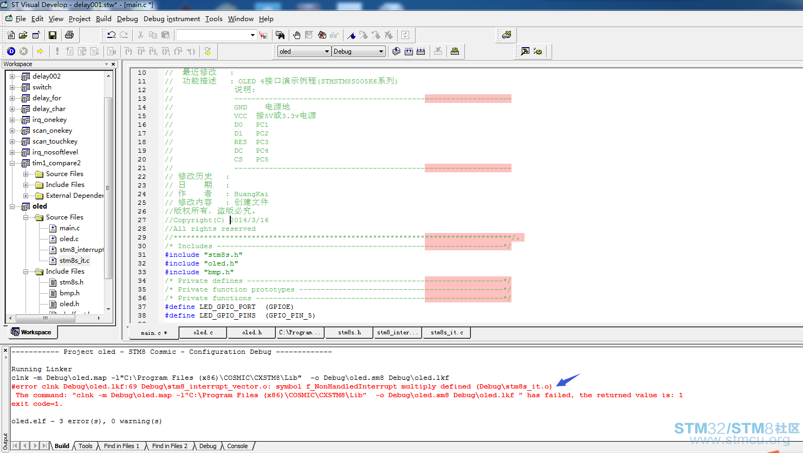Viewport: 803px width, 453px height.
Task: Open a file using the folder icon
Action: pyautogui.click(x=23, y=35)
